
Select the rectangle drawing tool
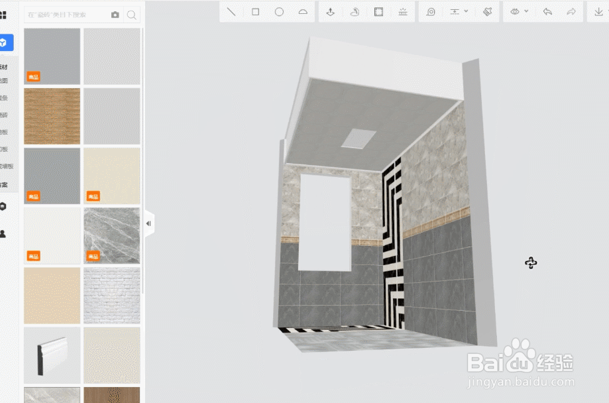(x=256, y=12)
